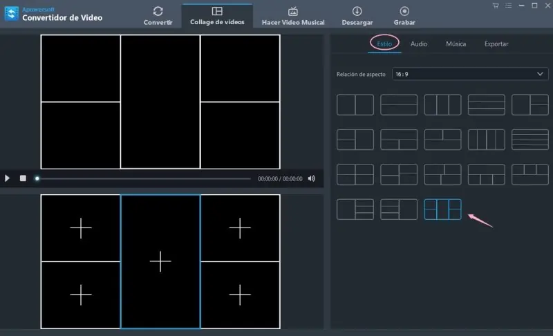The width and height of the screenshot is (553, 336).
Task: Open the Grabar screen recorder section
Action: pyautogui.click(x=404, y=15)
